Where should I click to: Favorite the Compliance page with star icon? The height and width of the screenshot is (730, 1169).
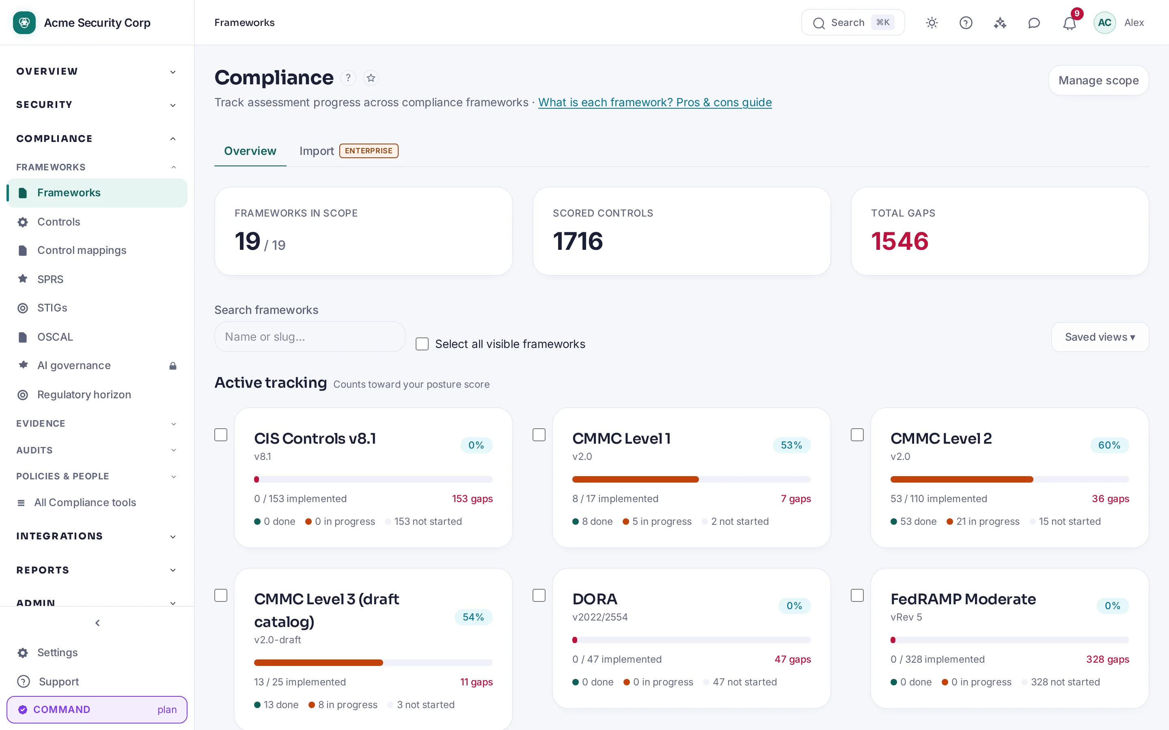coord(371,78)
